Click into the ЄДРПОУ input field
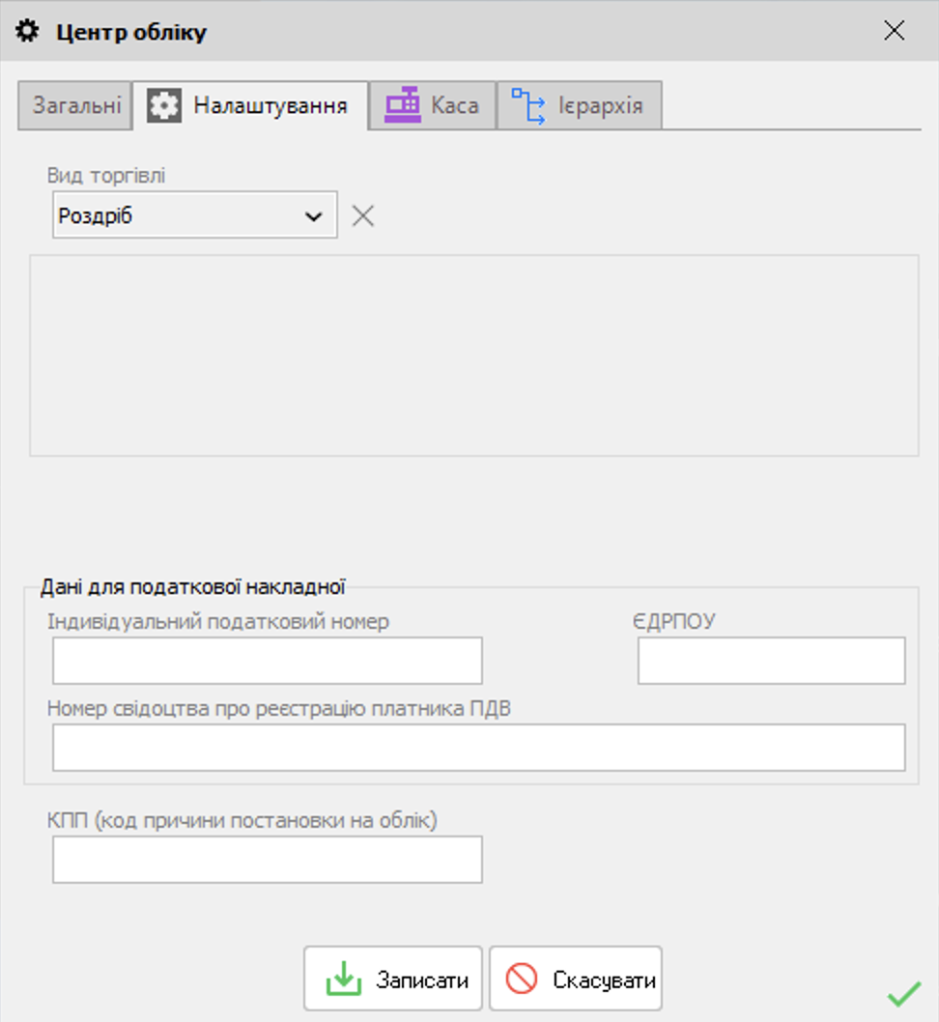The image size is (939, 1022). 772,661
